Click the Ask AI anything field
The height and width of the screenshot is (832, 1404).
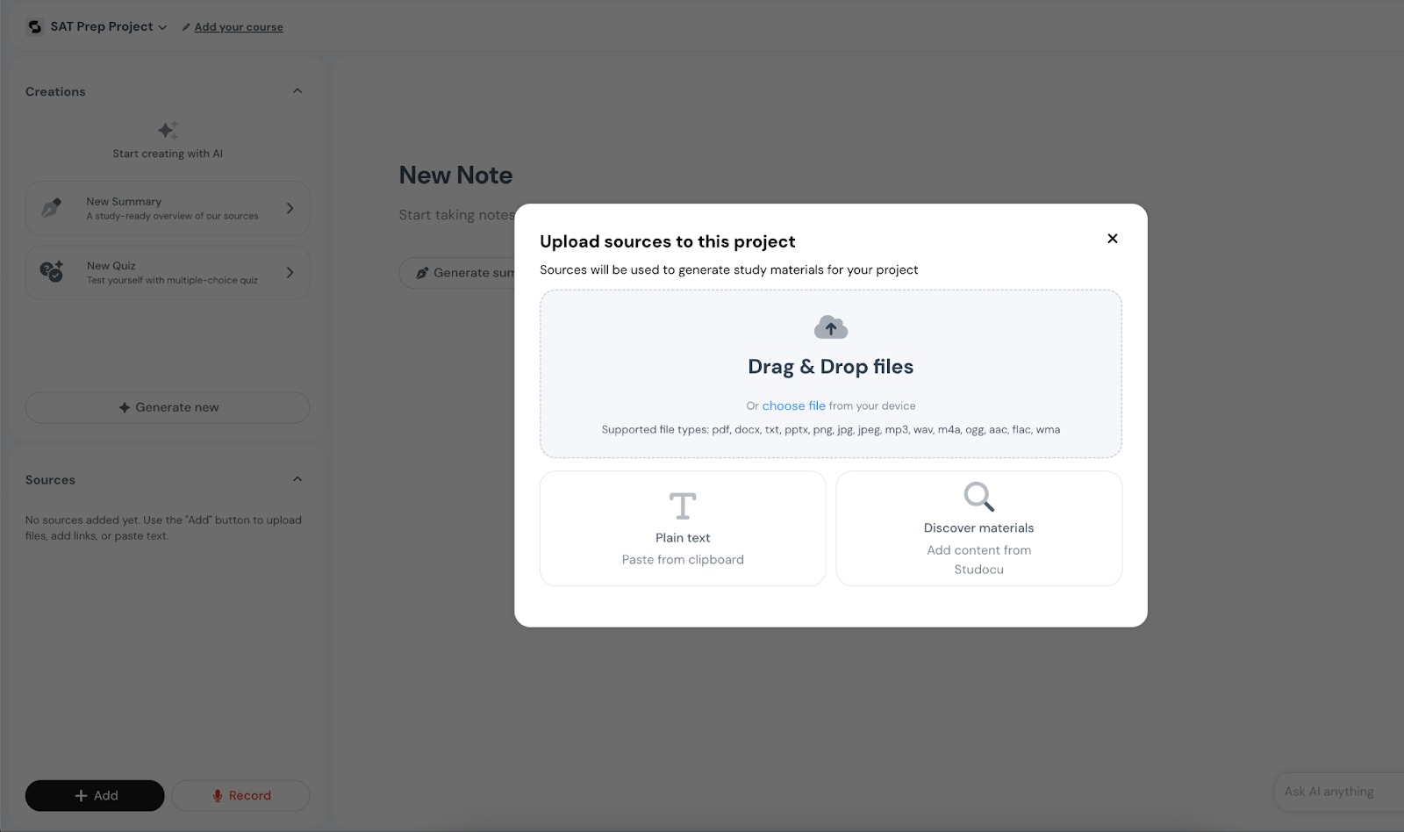click(1334, 792)
